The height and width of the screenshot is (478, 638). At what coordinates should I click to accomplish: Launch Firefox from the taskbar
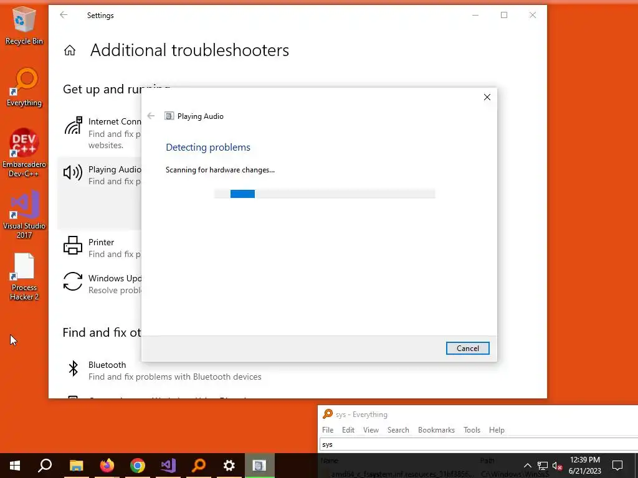point(107,466)
